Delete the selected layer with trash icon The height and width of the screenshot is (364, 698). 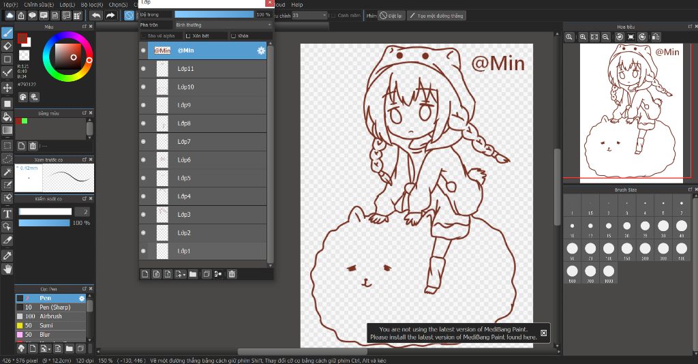point(232,274)
